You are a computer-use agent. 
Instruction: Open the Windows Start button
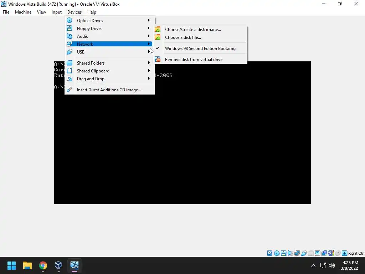[11, 265]
